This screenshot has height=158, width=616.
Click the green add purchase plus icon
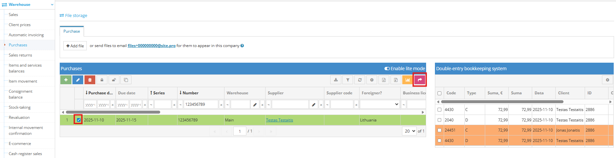[66, 80]
